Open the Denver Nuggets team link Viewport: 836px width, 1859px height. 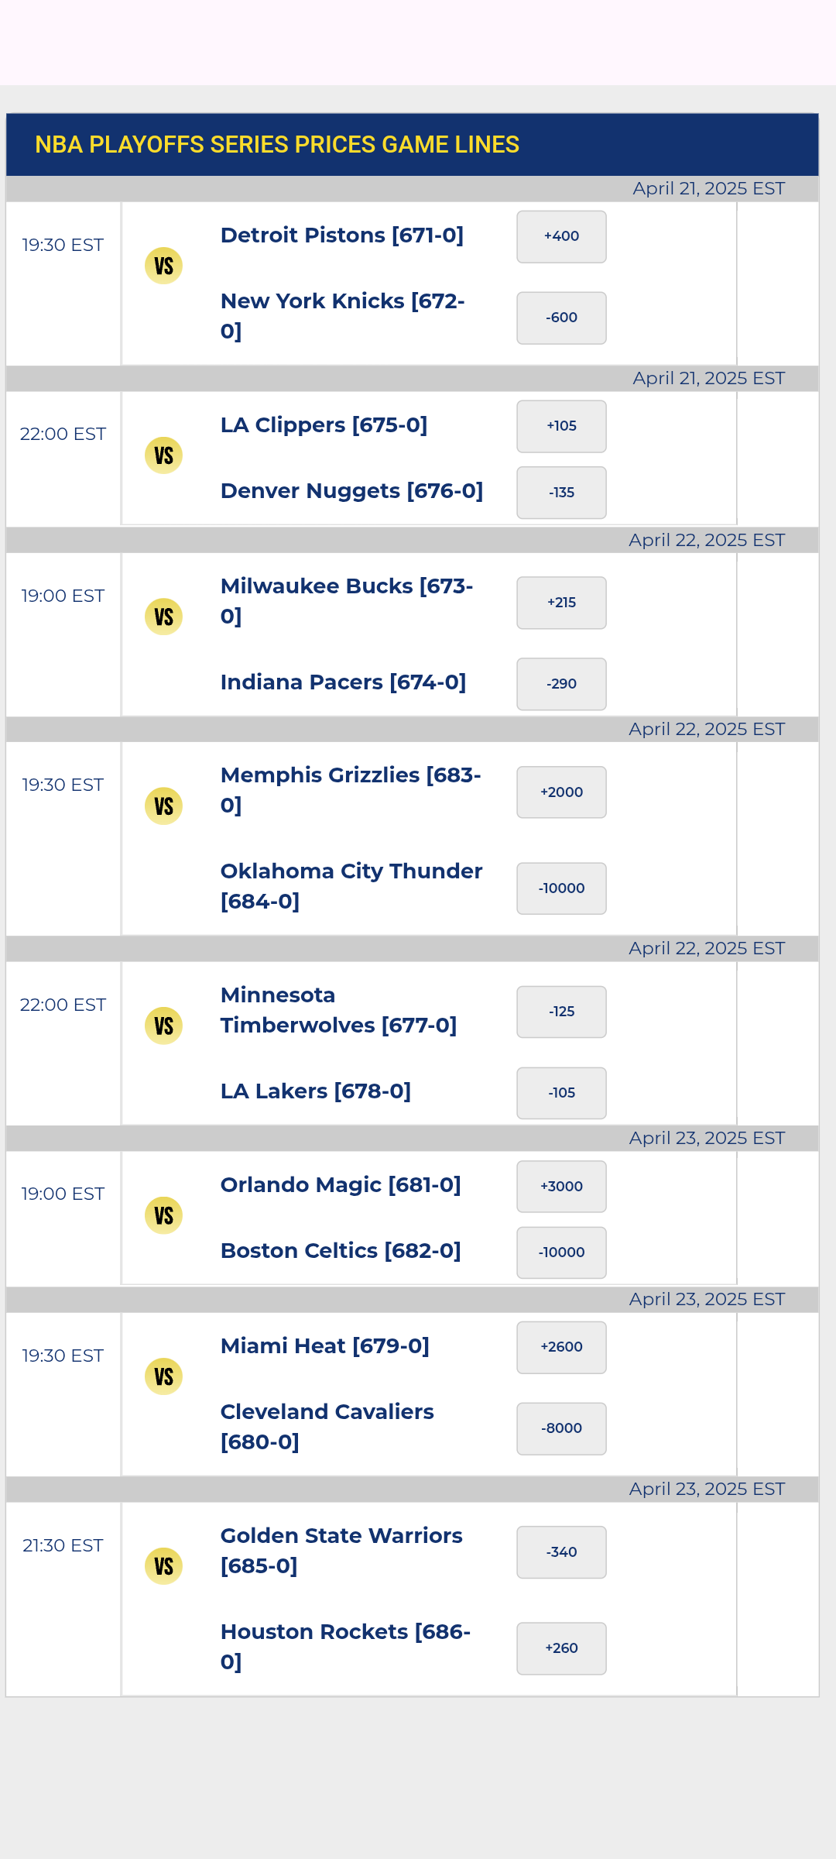351,491
